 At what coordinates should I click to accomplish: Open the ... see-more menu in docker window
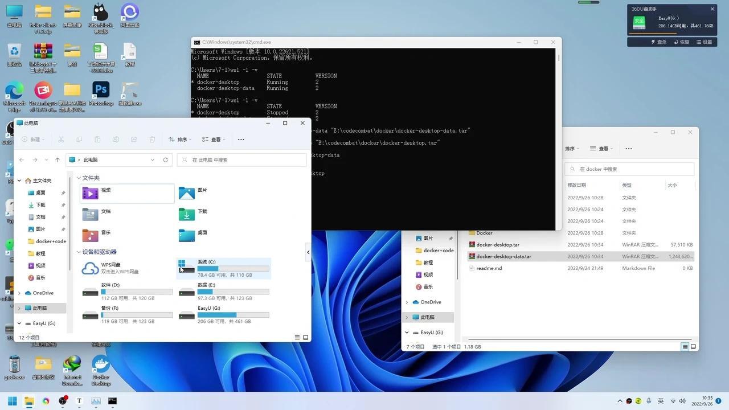(x=628, y=148)
